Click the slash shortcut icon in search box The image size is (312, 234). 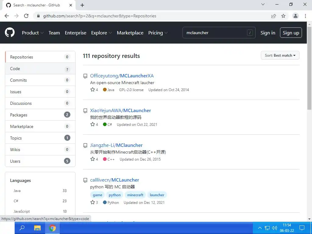[x=250, y=33]
